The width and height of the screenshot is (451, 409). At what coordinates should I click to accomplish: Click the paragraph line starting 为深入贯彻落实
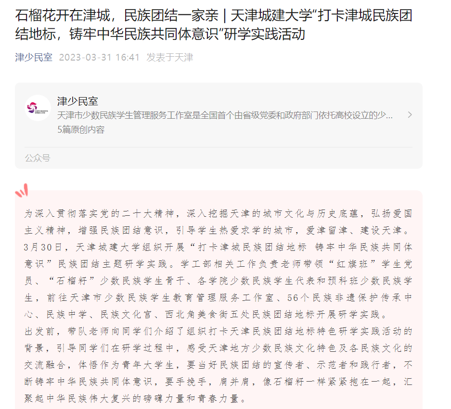(x=219, y=214)
